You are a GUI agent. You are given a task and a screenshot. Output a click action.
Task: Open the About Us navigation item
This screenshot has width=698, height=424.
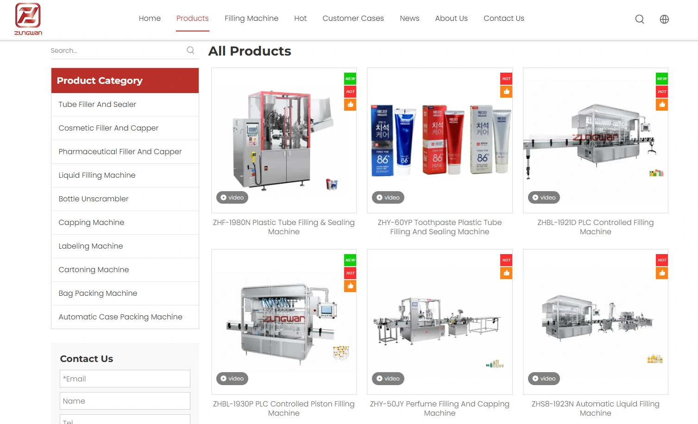[451, 19]
